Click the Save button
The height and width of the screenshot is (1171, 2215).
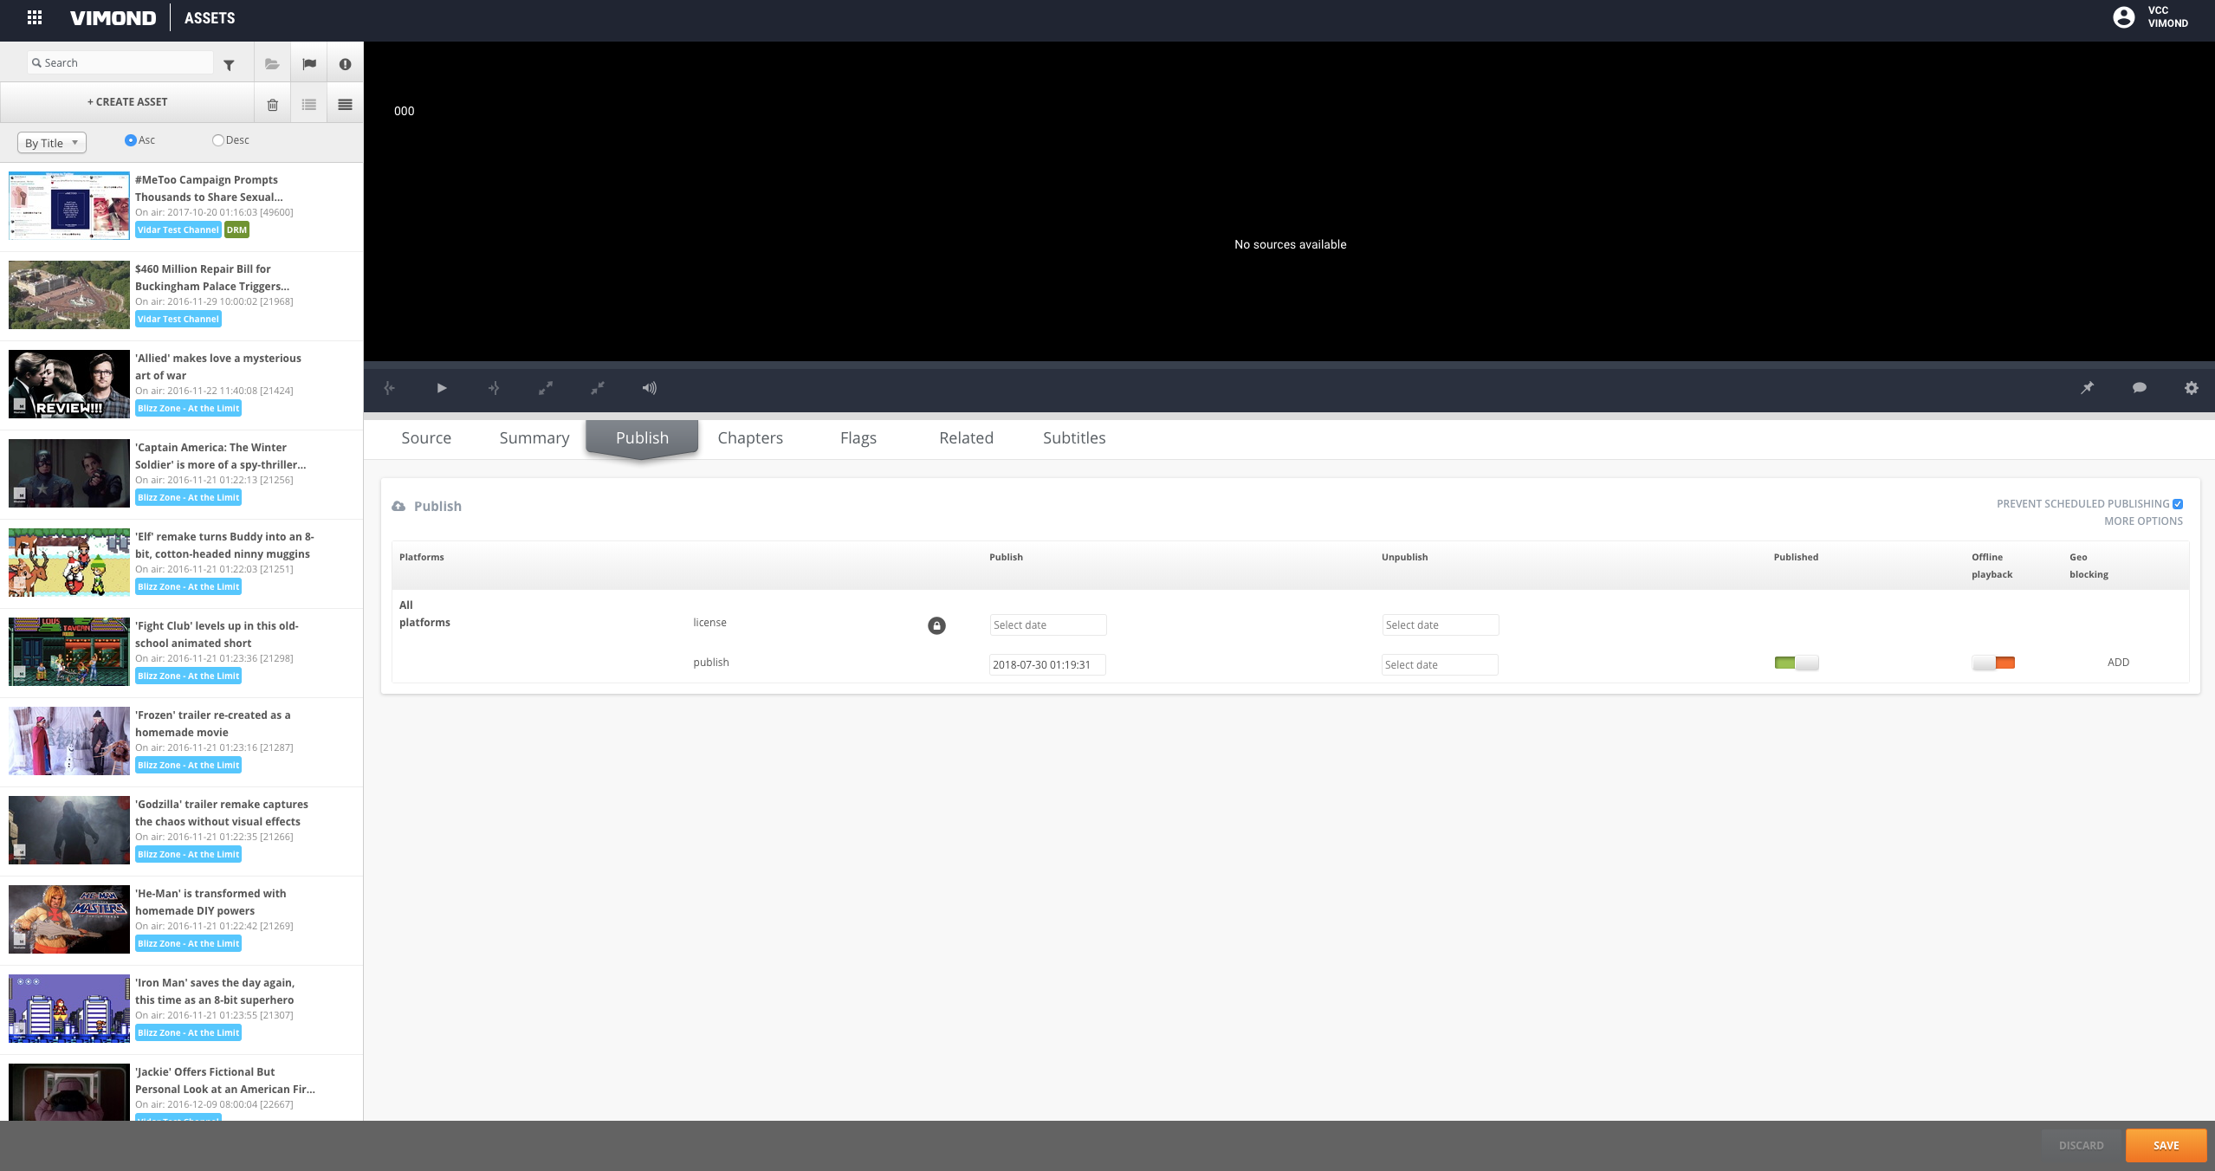[2166, 1145]
